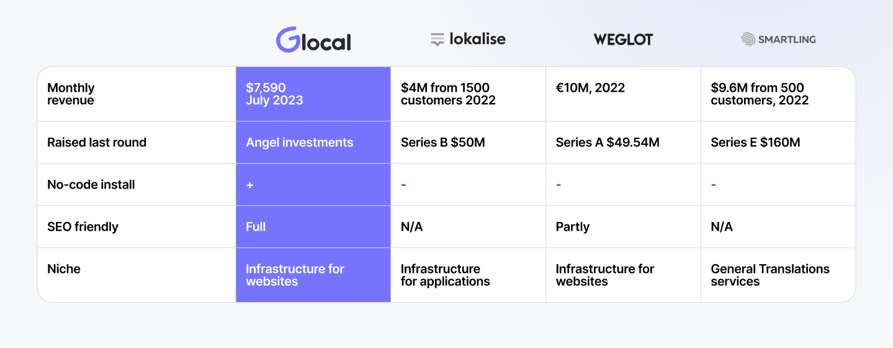Click the Weglot logo
This screenshot has width=893, height=348.
click(623, 40)
